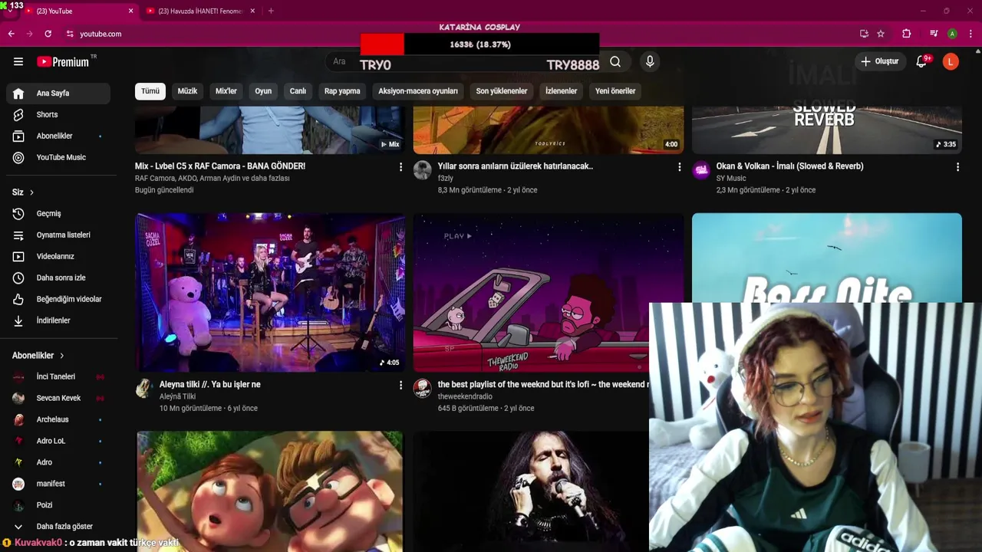Select the İzlenenler chip
982x552 pixels.
tap(561, 91)
